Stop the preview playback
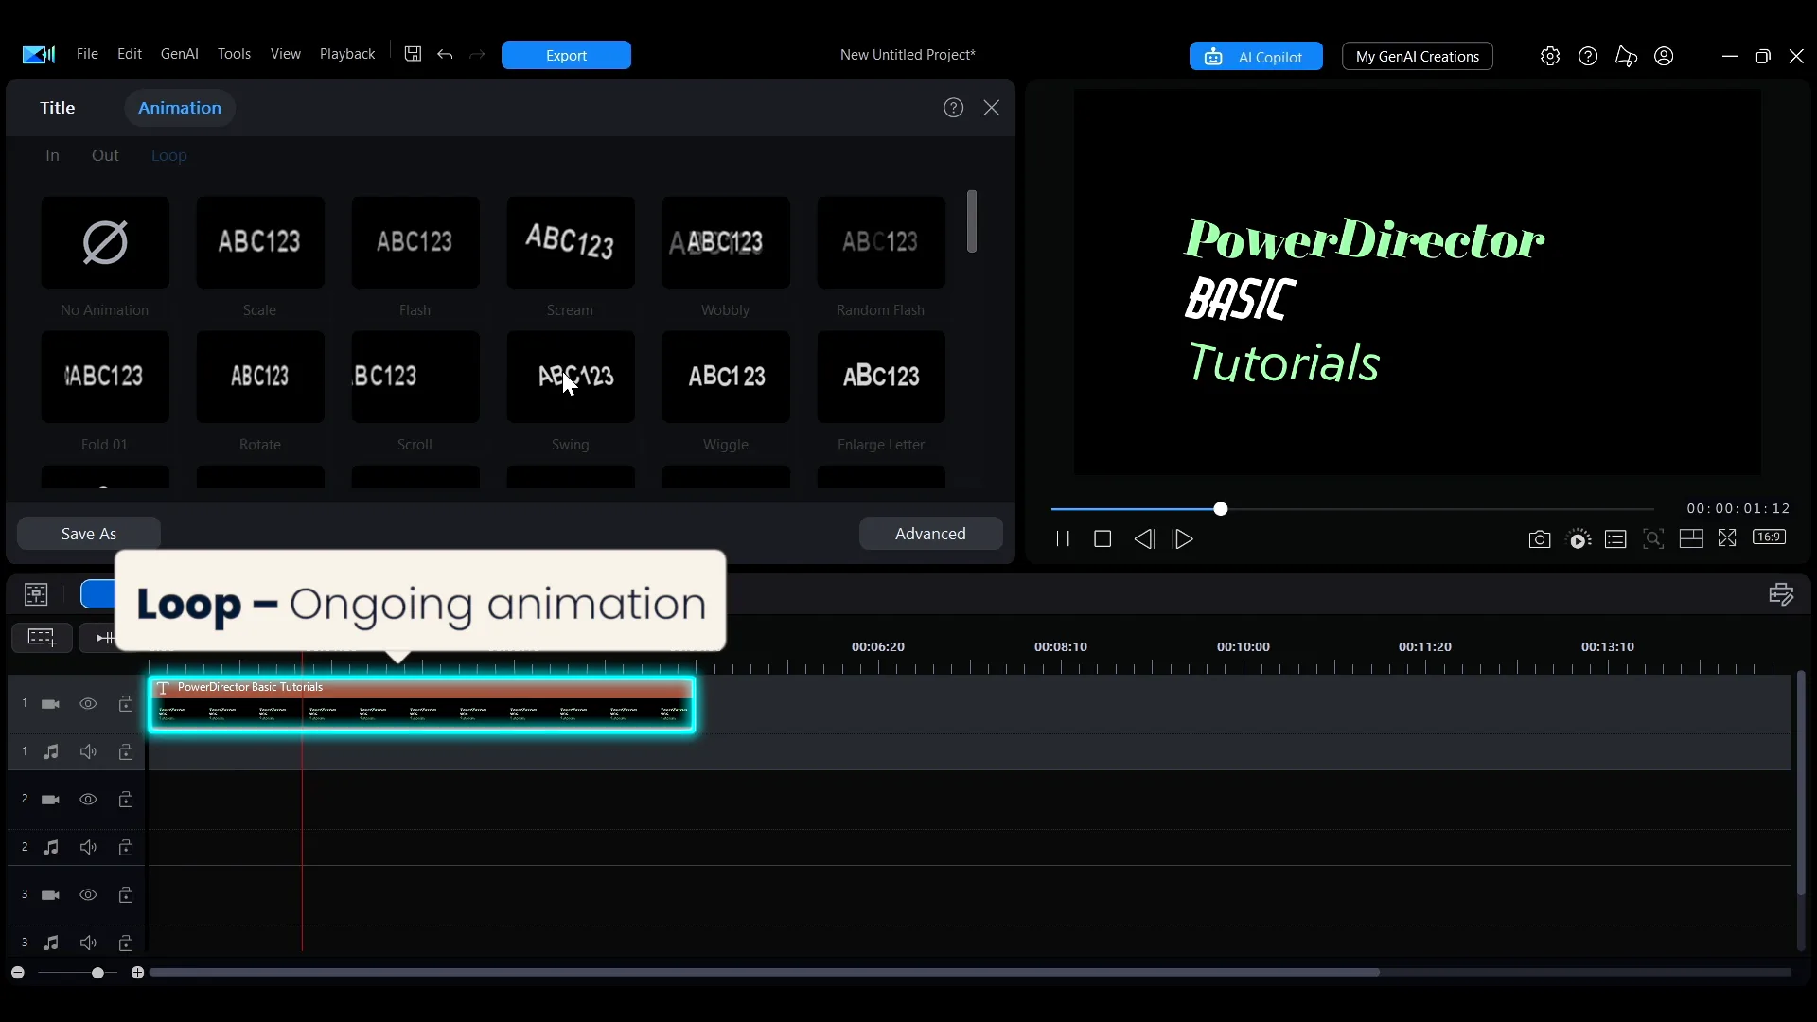The height and width of the screenshot is (1022, 1817). tap(1103, 538)
